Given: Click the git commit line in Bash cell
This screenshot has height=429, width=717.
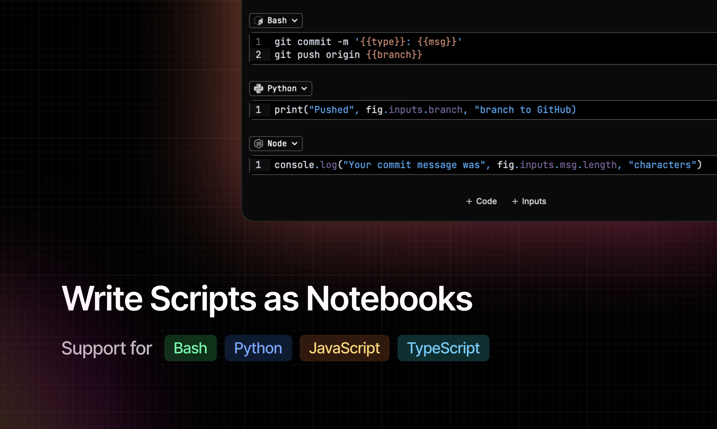Looking at the screenshot, I should [368, 42].
